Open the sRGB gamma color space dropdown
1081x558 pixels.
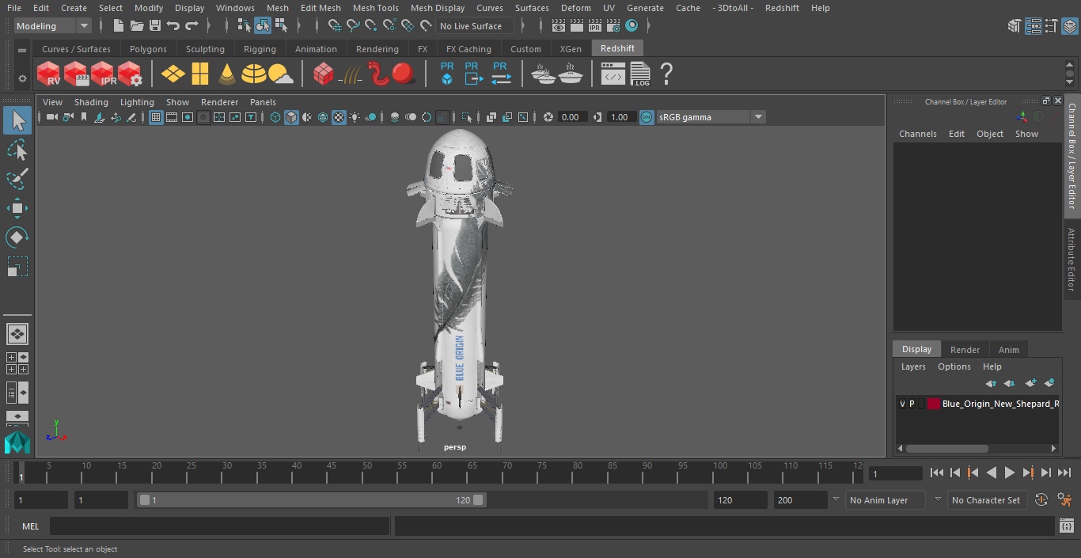pos(711,117)
